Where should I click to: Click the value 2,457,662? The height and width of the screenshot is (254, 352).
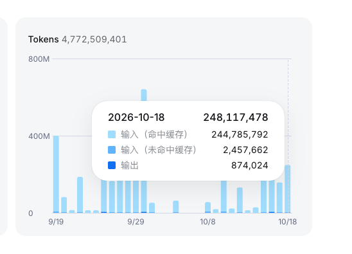245,150
